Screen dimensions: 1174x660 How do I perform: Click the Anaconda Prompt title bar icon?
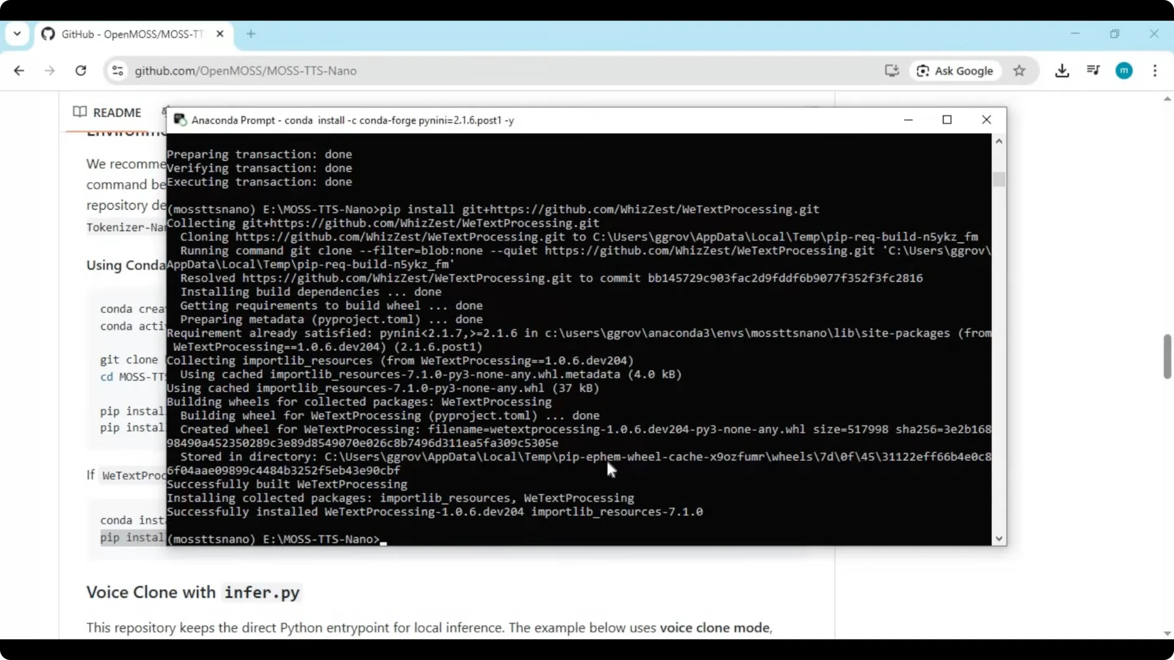(x=180, y=120)
